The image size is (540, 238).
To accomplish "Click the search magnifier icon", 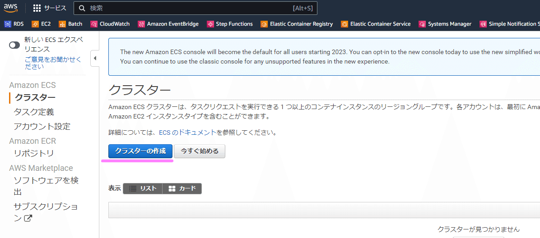I will tap(82, 8).
